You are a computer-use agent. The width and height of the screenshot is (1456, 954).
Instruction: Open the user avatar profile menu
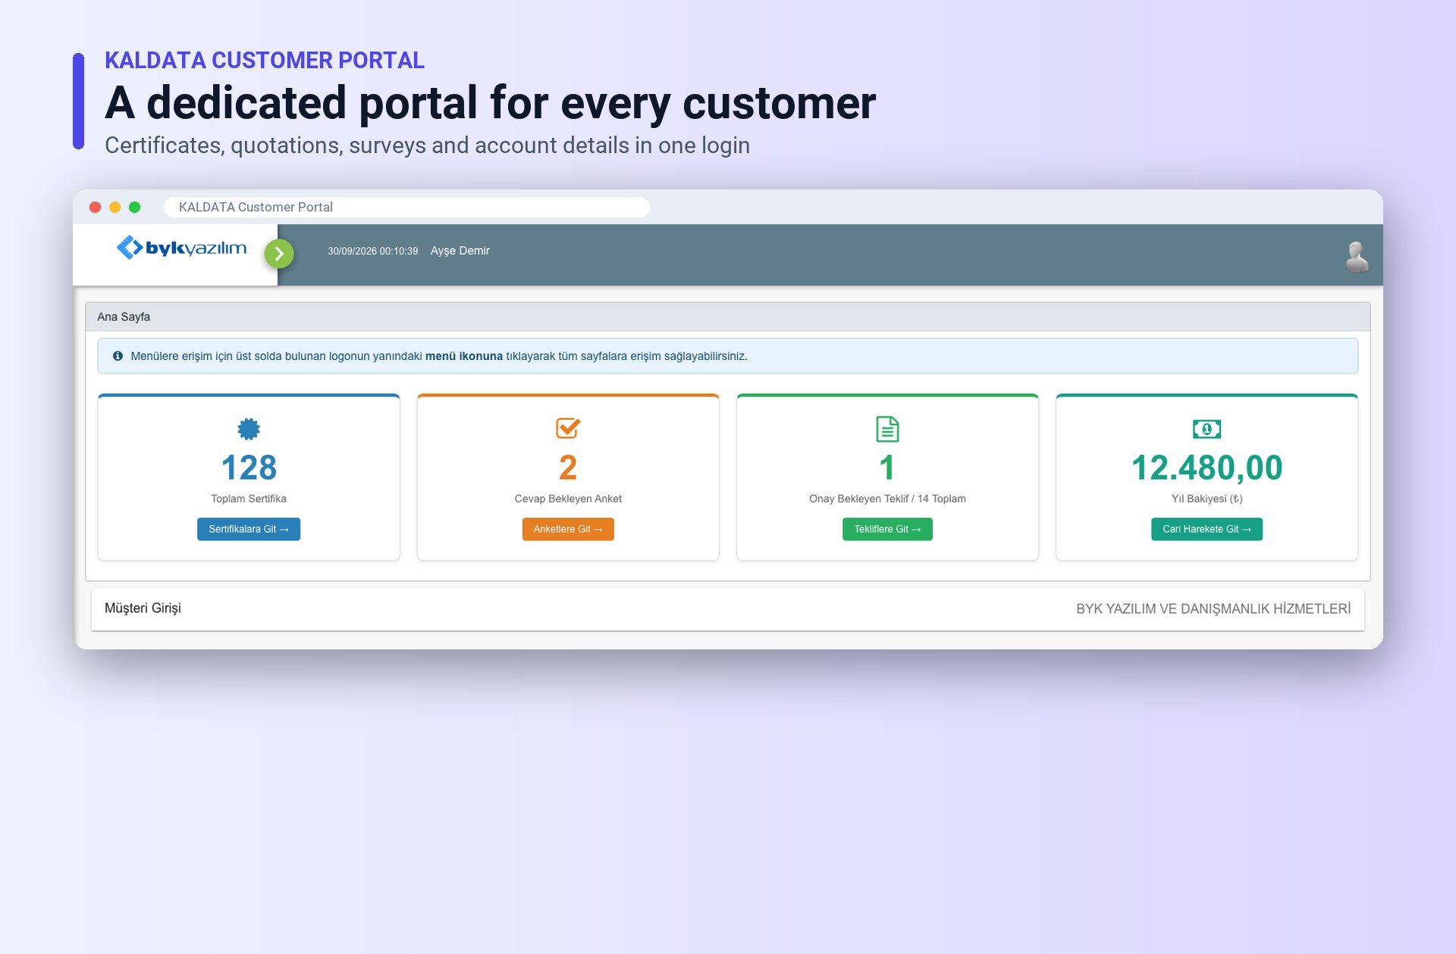(x=1357, y=256)
